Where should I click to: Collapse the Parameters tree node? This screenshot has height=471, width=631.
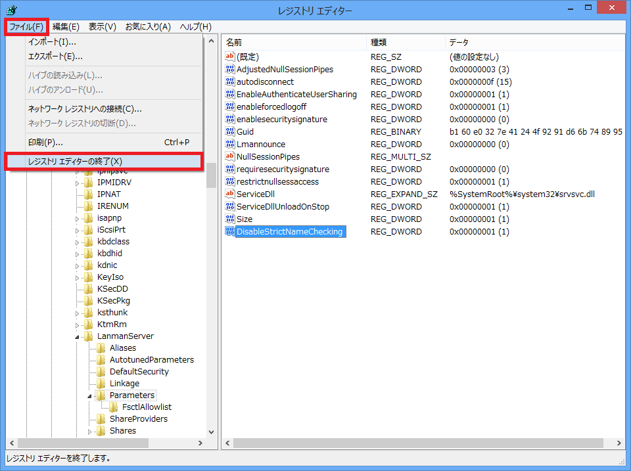point(90,395)
